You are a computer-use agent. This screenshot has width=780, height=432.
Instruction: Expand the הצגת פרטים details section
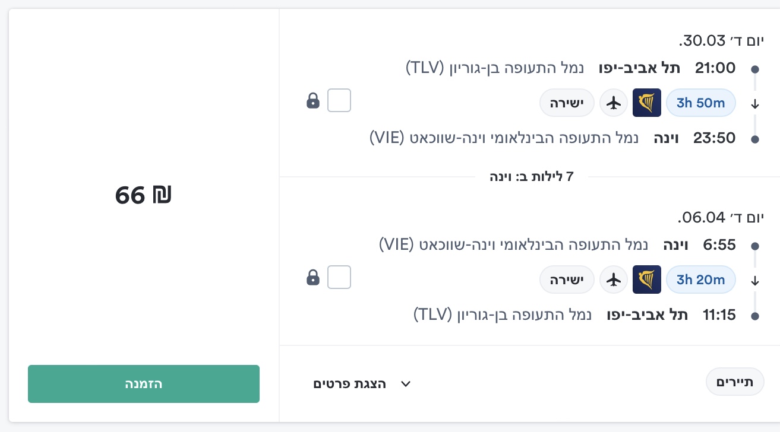(350, 384)
